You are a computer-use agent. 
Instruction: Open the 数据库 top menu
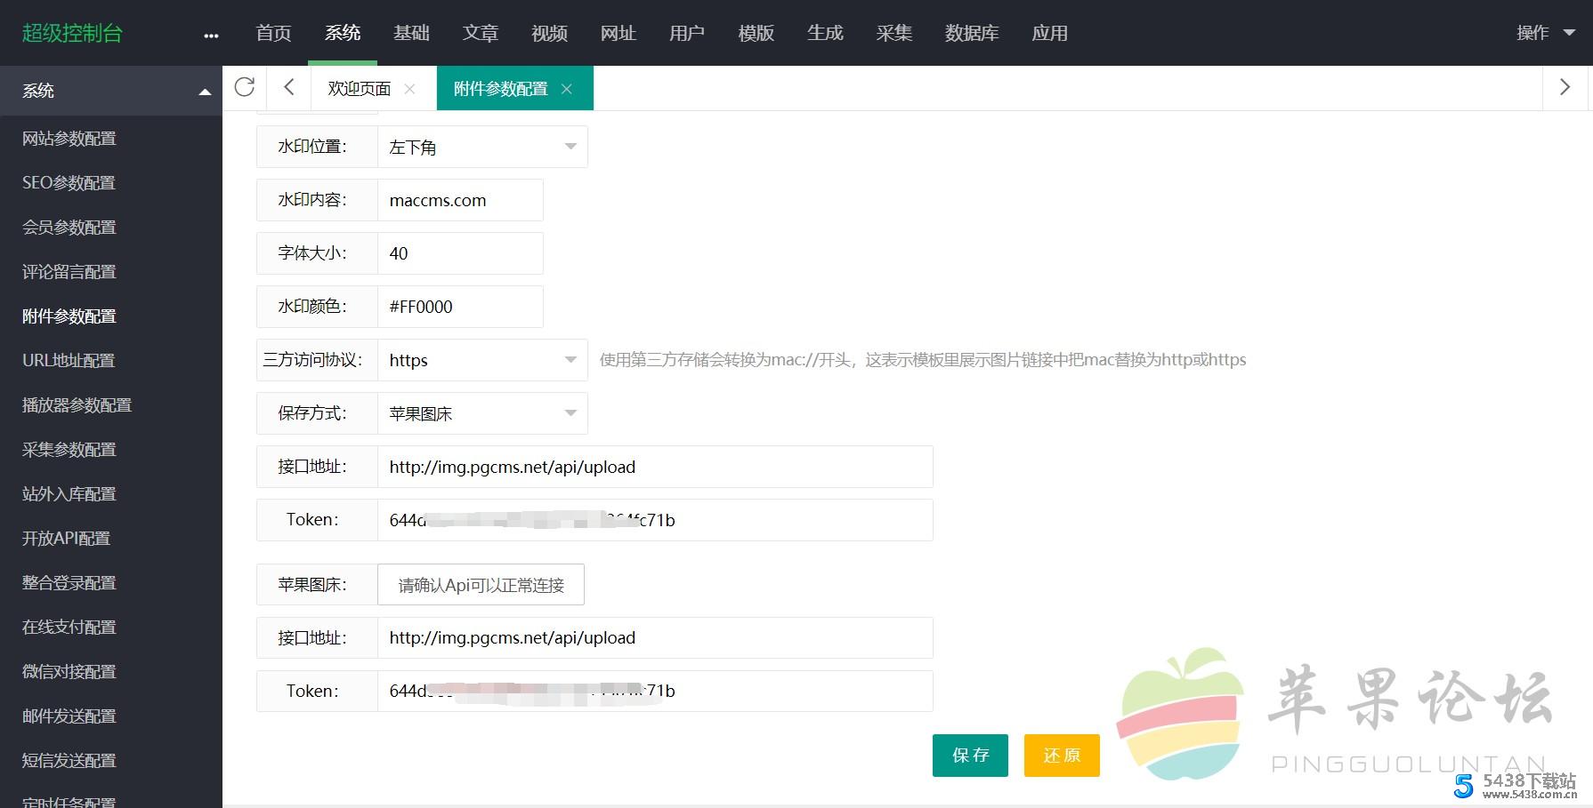[971, 33]
